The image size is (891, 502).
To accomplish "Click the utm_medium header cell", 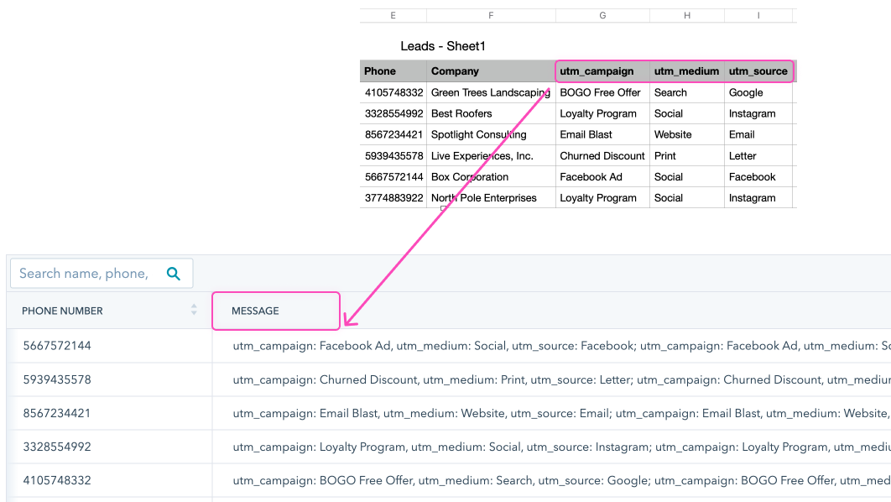I will tap(686, 71).
